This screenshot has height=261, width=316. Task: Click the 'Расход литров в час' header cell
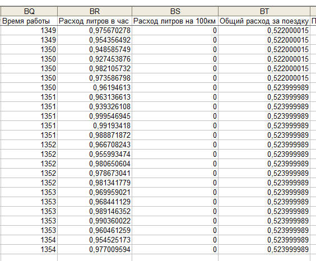click(x=95, y=21)
